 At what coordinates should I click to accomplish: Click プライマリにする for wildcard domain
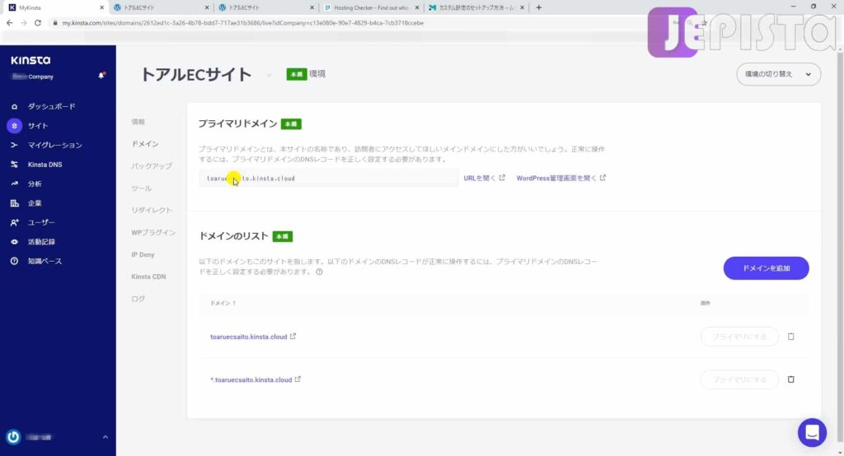pyautogui.click(x=739, y=379)
